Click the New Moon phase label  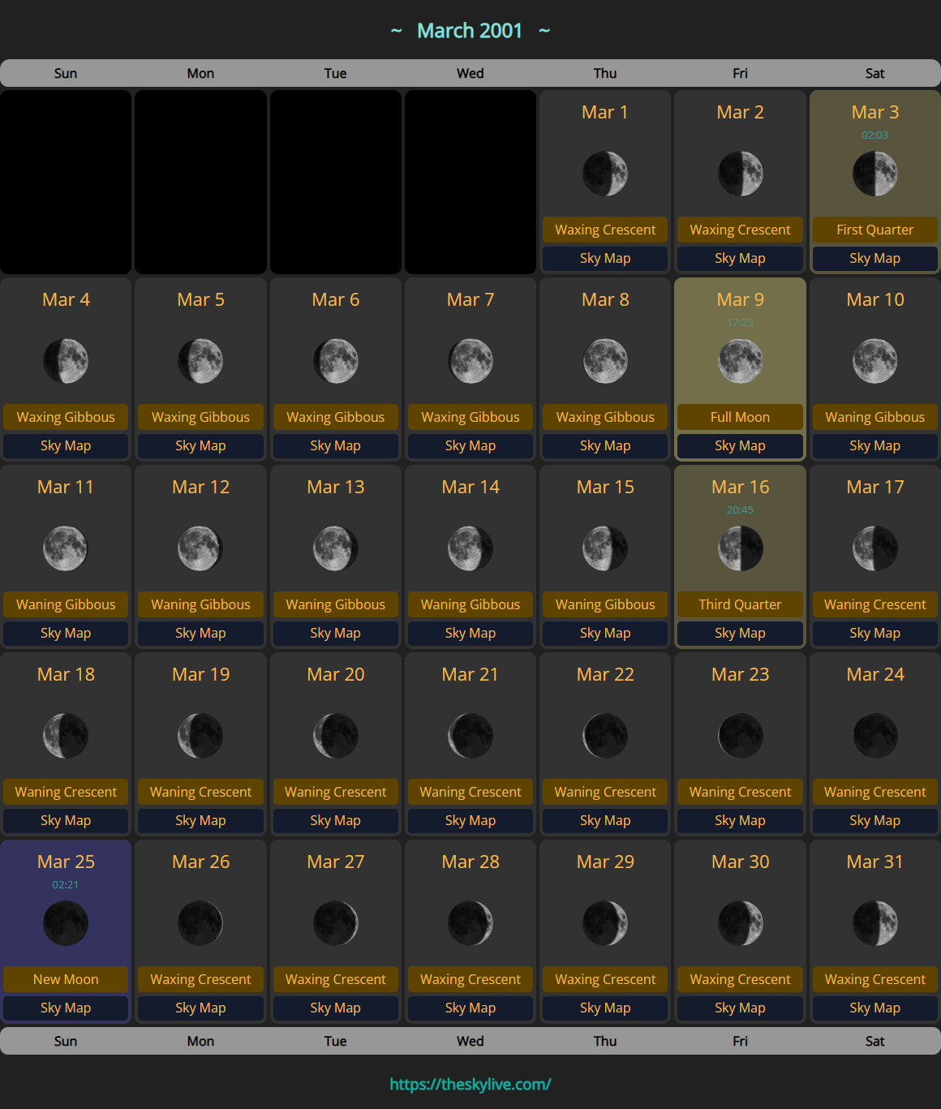tap(66, 979)
